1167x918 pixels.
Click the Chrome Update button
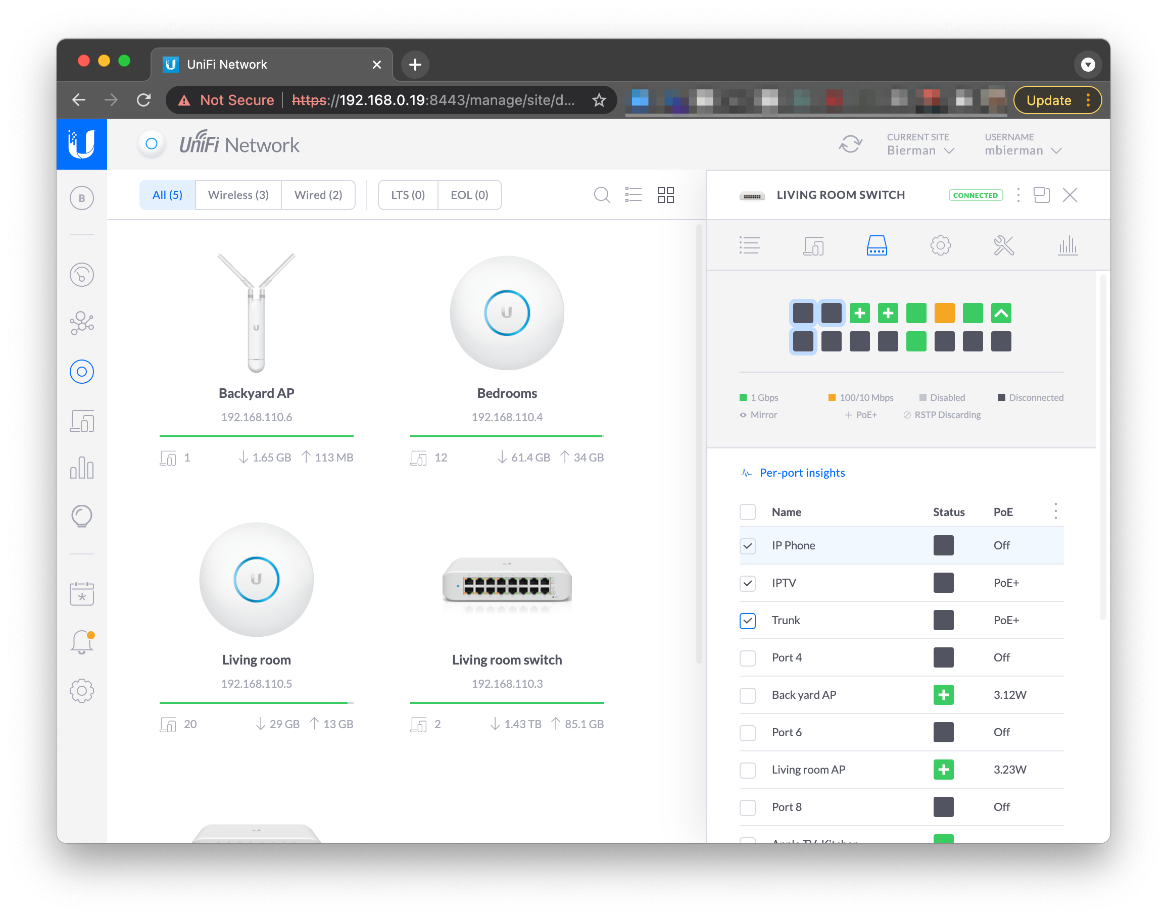click(x=1049, y=100)
